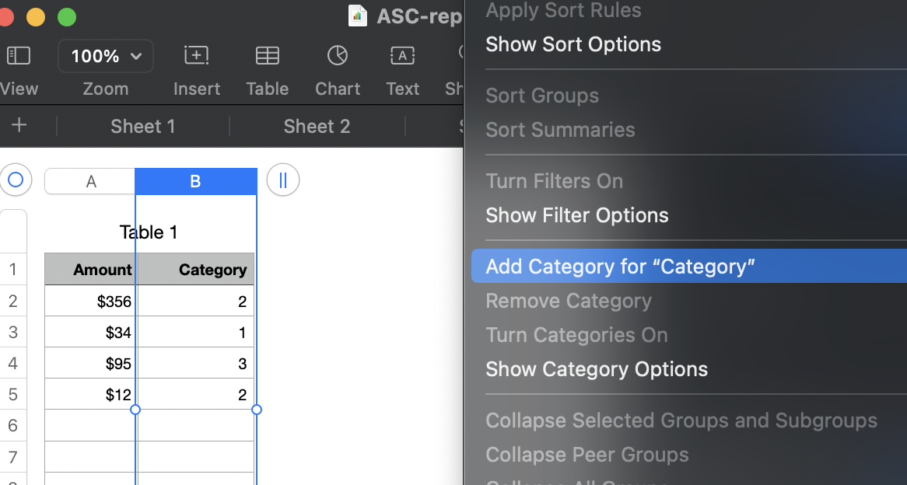Open the 100% zoom dropdown
The width and height of the screenshot is (907, 485).
(x=106, y=56)
